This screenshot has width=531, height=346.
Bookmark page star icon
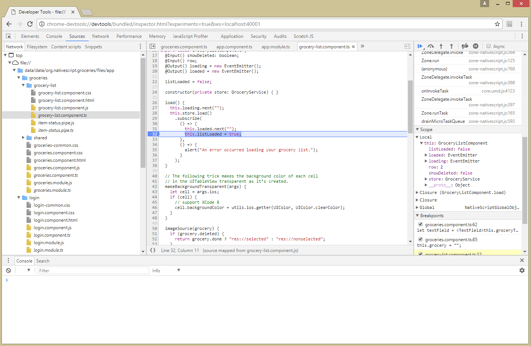(497, 24)
